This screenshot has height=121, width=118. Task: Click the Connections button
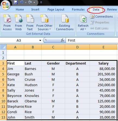[x=101, y=16]
